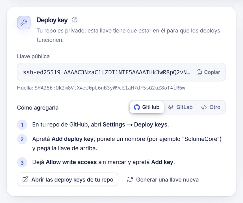Click the SHA256 fingerprint text
Screen dimensions: 243x203
pos(110,88)
